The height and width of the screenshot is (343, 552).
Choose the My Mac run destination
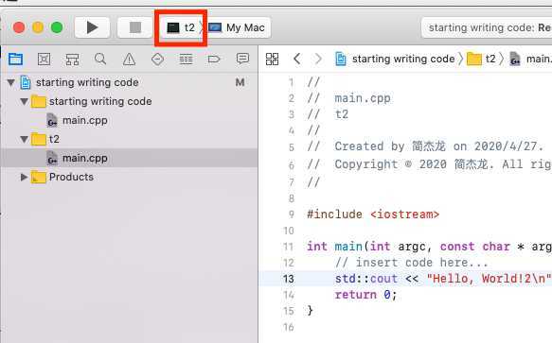click(x=237, y=27)
